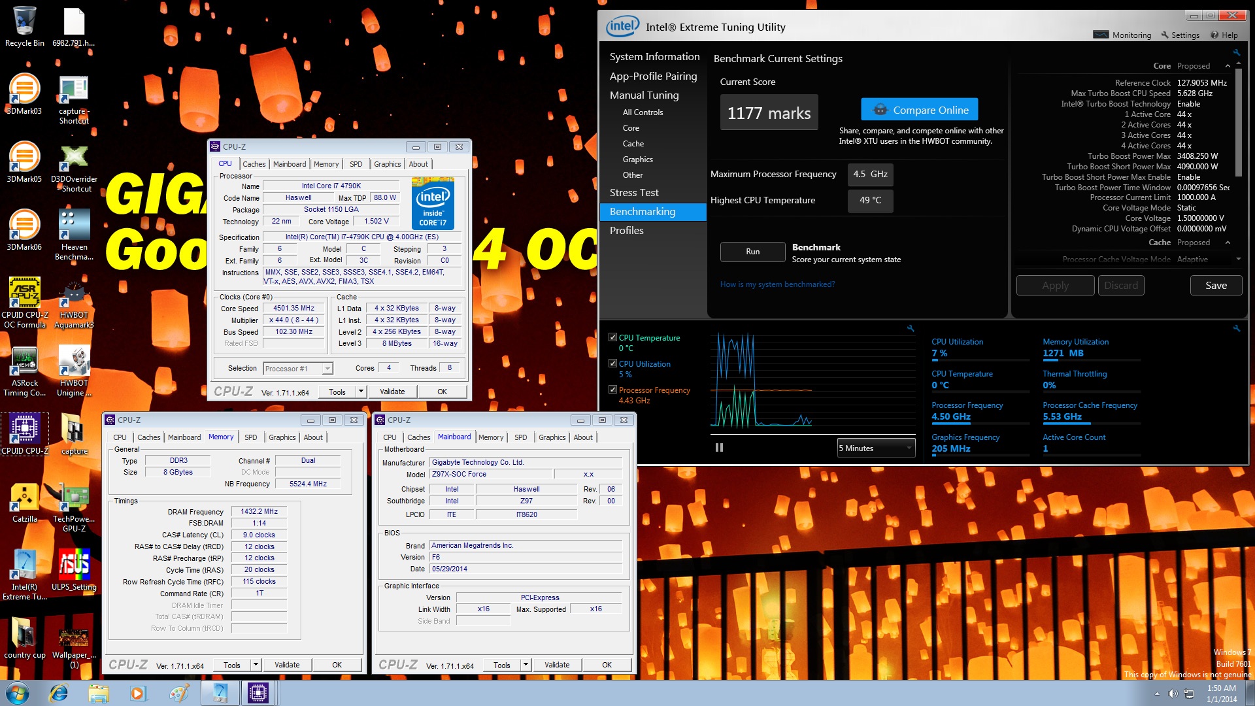Image resolution: width=1255 pixels, height=706 pixels.
Task: Switch to CPU-Z taskbar button
Action: click(258, 693)
